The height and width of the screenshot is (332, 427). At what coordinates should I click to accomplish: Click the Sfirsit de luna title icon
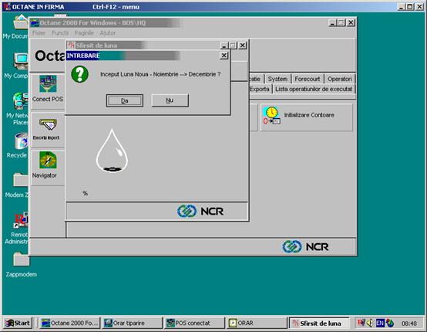(71, 46)
